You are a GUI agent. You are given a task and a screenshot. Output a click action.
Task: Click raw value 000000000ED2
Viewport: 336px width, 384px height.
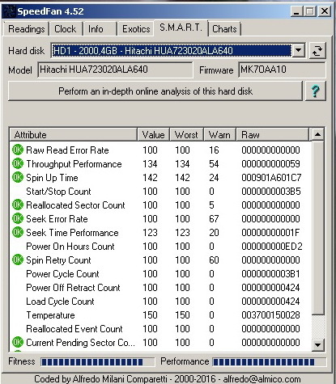click(272, 247)
